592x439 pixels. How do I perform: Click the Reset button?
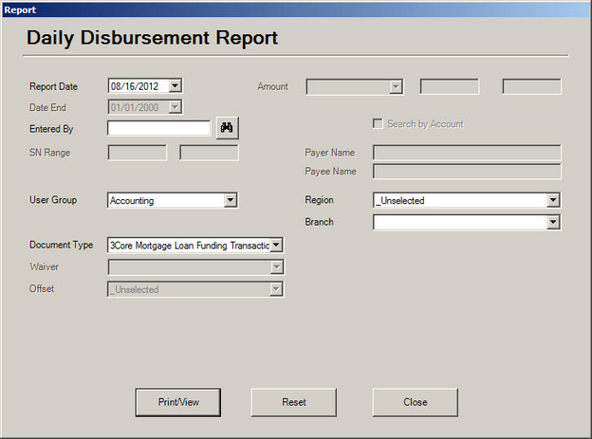click(x=294, y=402)
